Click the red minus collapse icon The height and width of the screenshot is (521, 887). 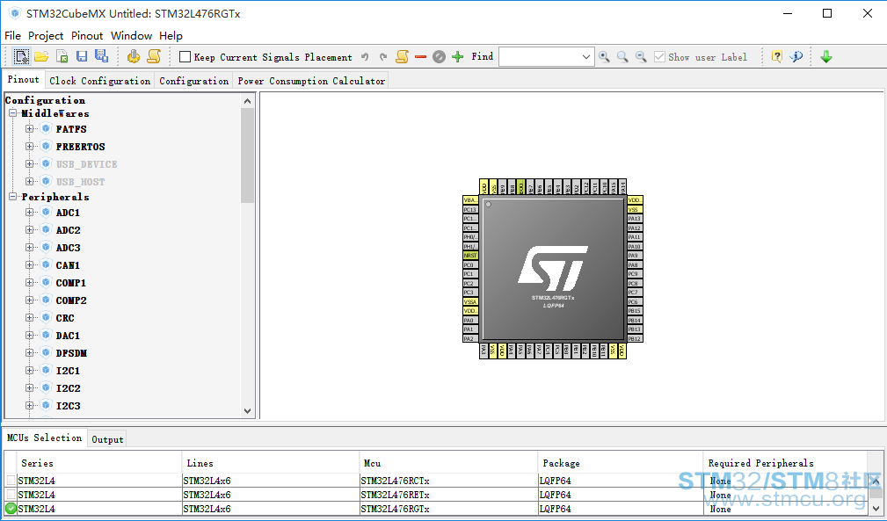tap(420, 56)
